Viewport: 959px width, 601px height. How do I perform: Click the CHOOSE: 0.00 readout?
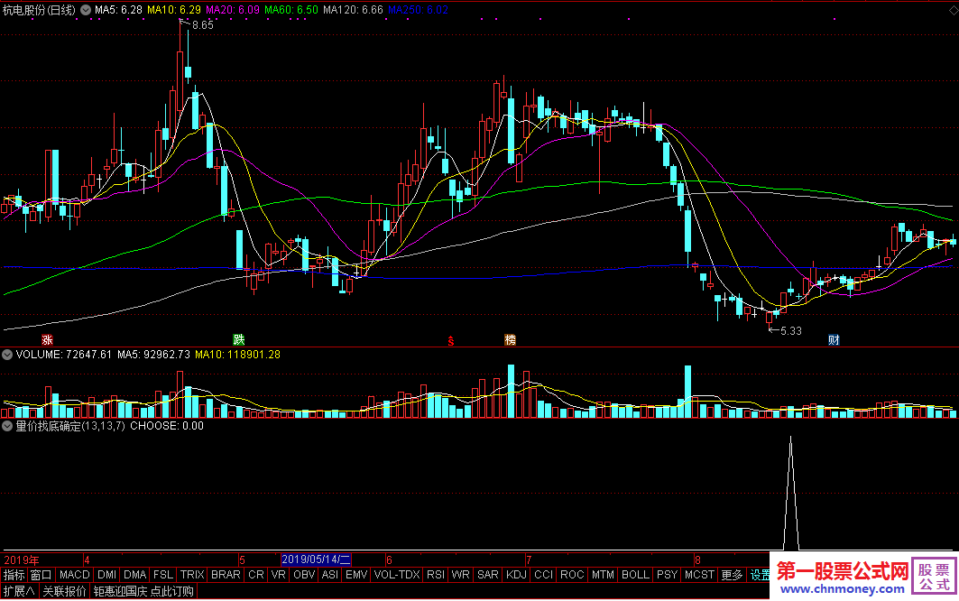pos(167,426)
